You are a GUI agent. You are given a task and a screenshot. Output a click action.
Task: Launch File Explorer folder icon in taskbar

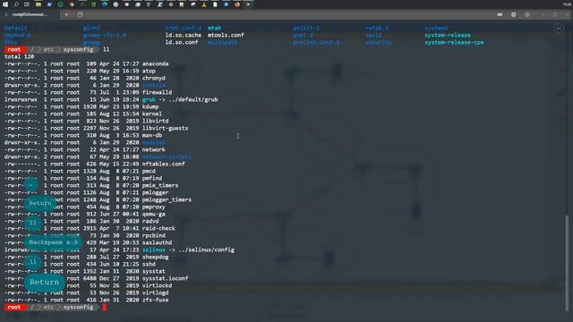pyautogui.click(x=38, y=4)
